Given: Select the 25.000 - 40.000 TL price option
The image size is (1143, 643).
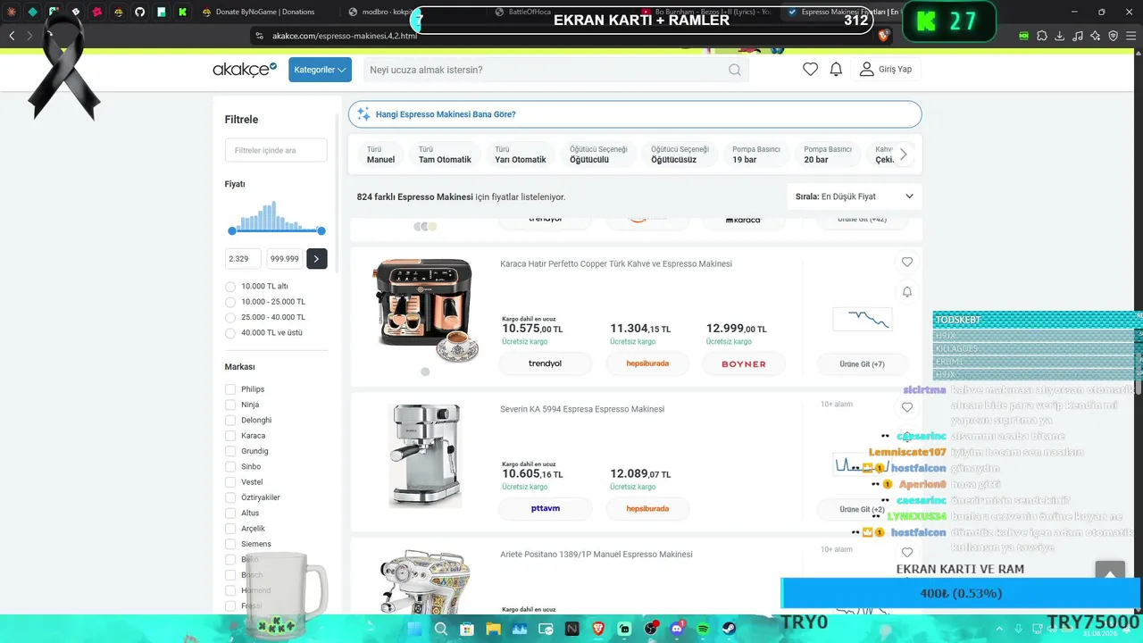Looking at the screenshot, I should click(x=230, y=317).
